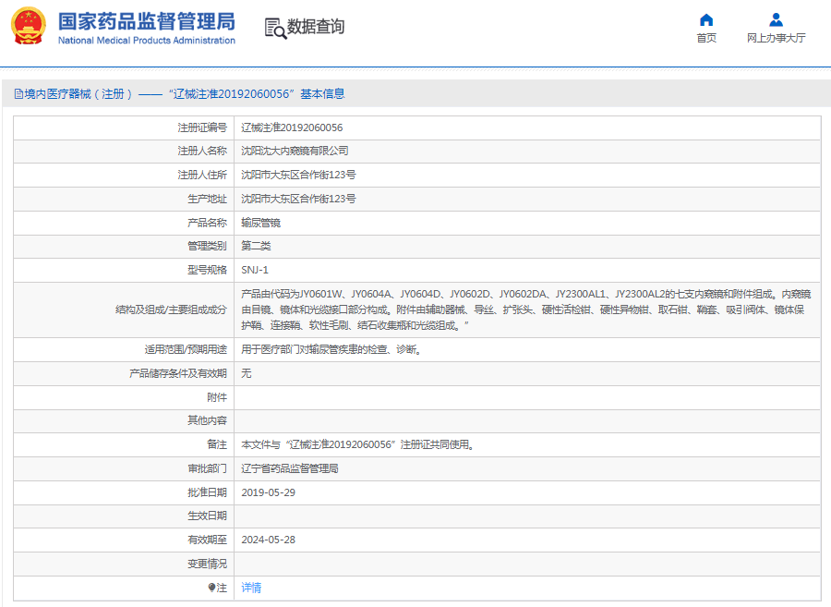Image resolution: width=831 pixels, height=607 pixels.
Task: Click National Medical Products Administration text
Action: pyautogui.click(x=146, y=41)
